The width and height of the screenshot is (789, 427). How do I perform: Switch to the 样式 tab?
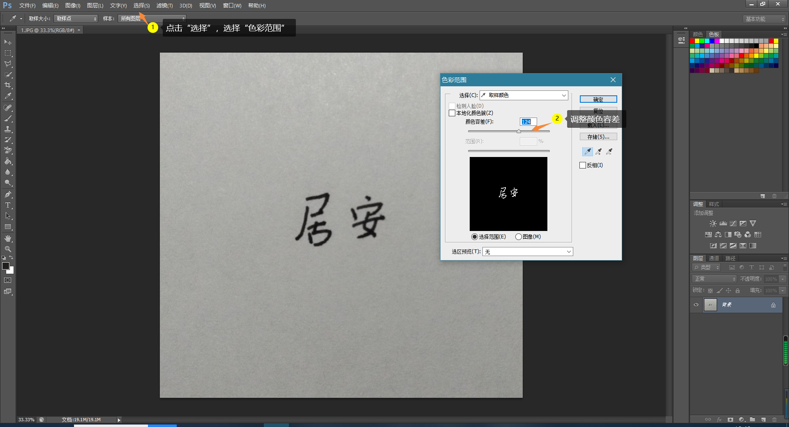pyautogui.click(x=714, y=204)
